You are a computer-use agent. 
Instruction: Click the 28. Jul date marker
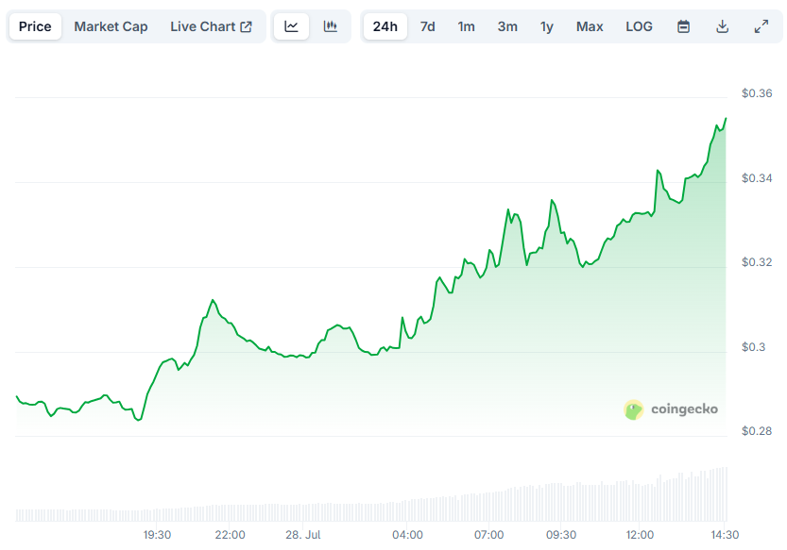pos(303,535)
